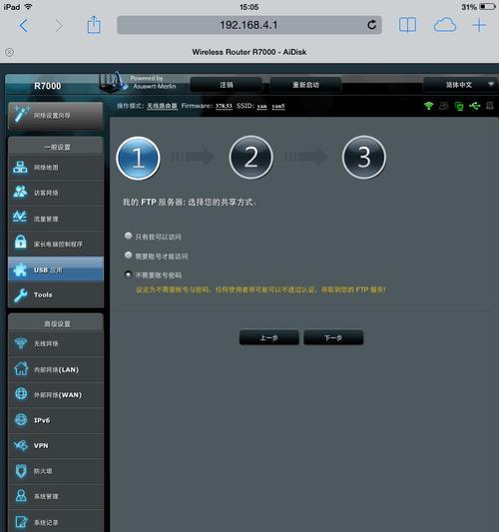Click the green USB status icon
499x532 pixels.
(x=475, y=106)
